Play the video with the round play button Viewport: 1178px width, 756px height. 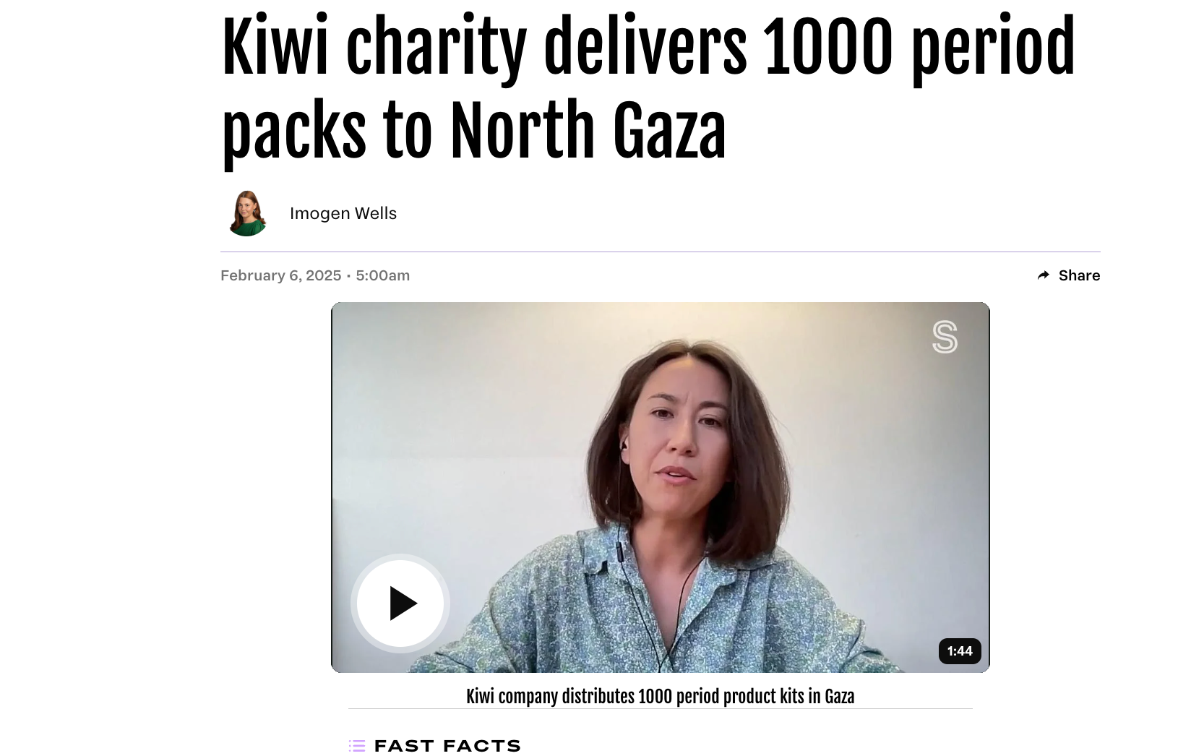click(400, 603)
